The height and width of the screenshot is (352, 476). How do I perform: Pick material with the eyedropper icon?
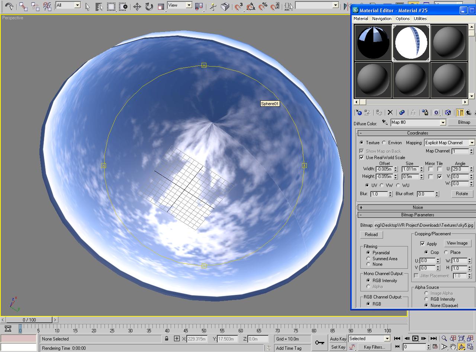[385, 122]
